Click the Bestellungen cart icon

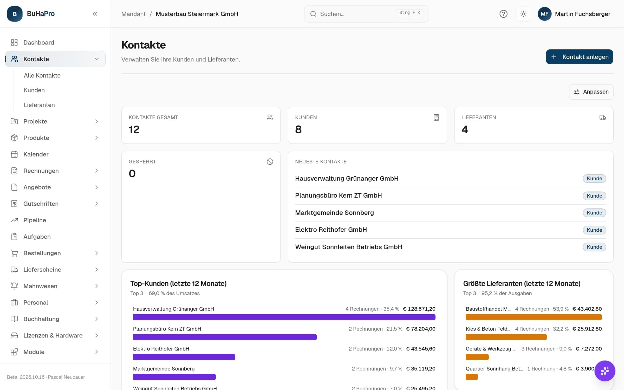(x=14, y=253)
